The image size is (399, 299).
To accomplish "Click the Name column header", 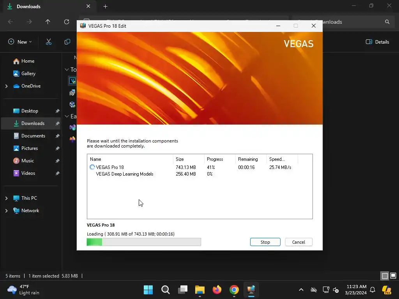I will [130, 159].
